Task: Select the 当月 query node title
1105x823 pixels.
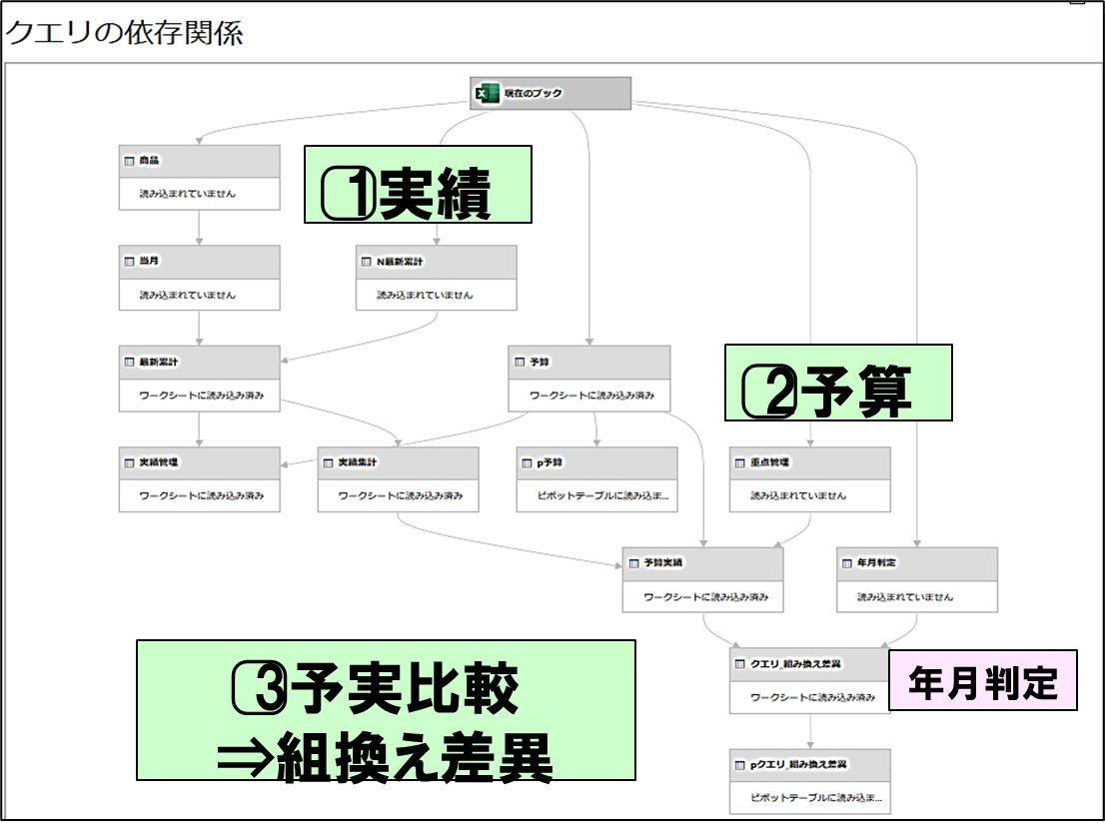Action: 149,261
